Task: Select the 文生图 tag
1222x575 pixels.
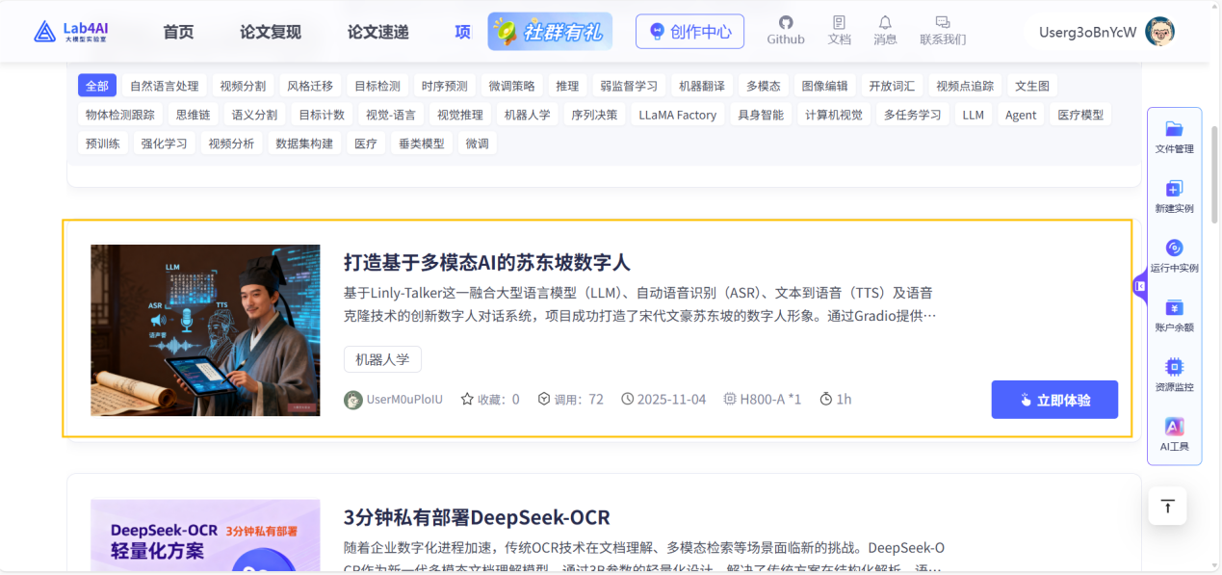Action: point(1032,86)
